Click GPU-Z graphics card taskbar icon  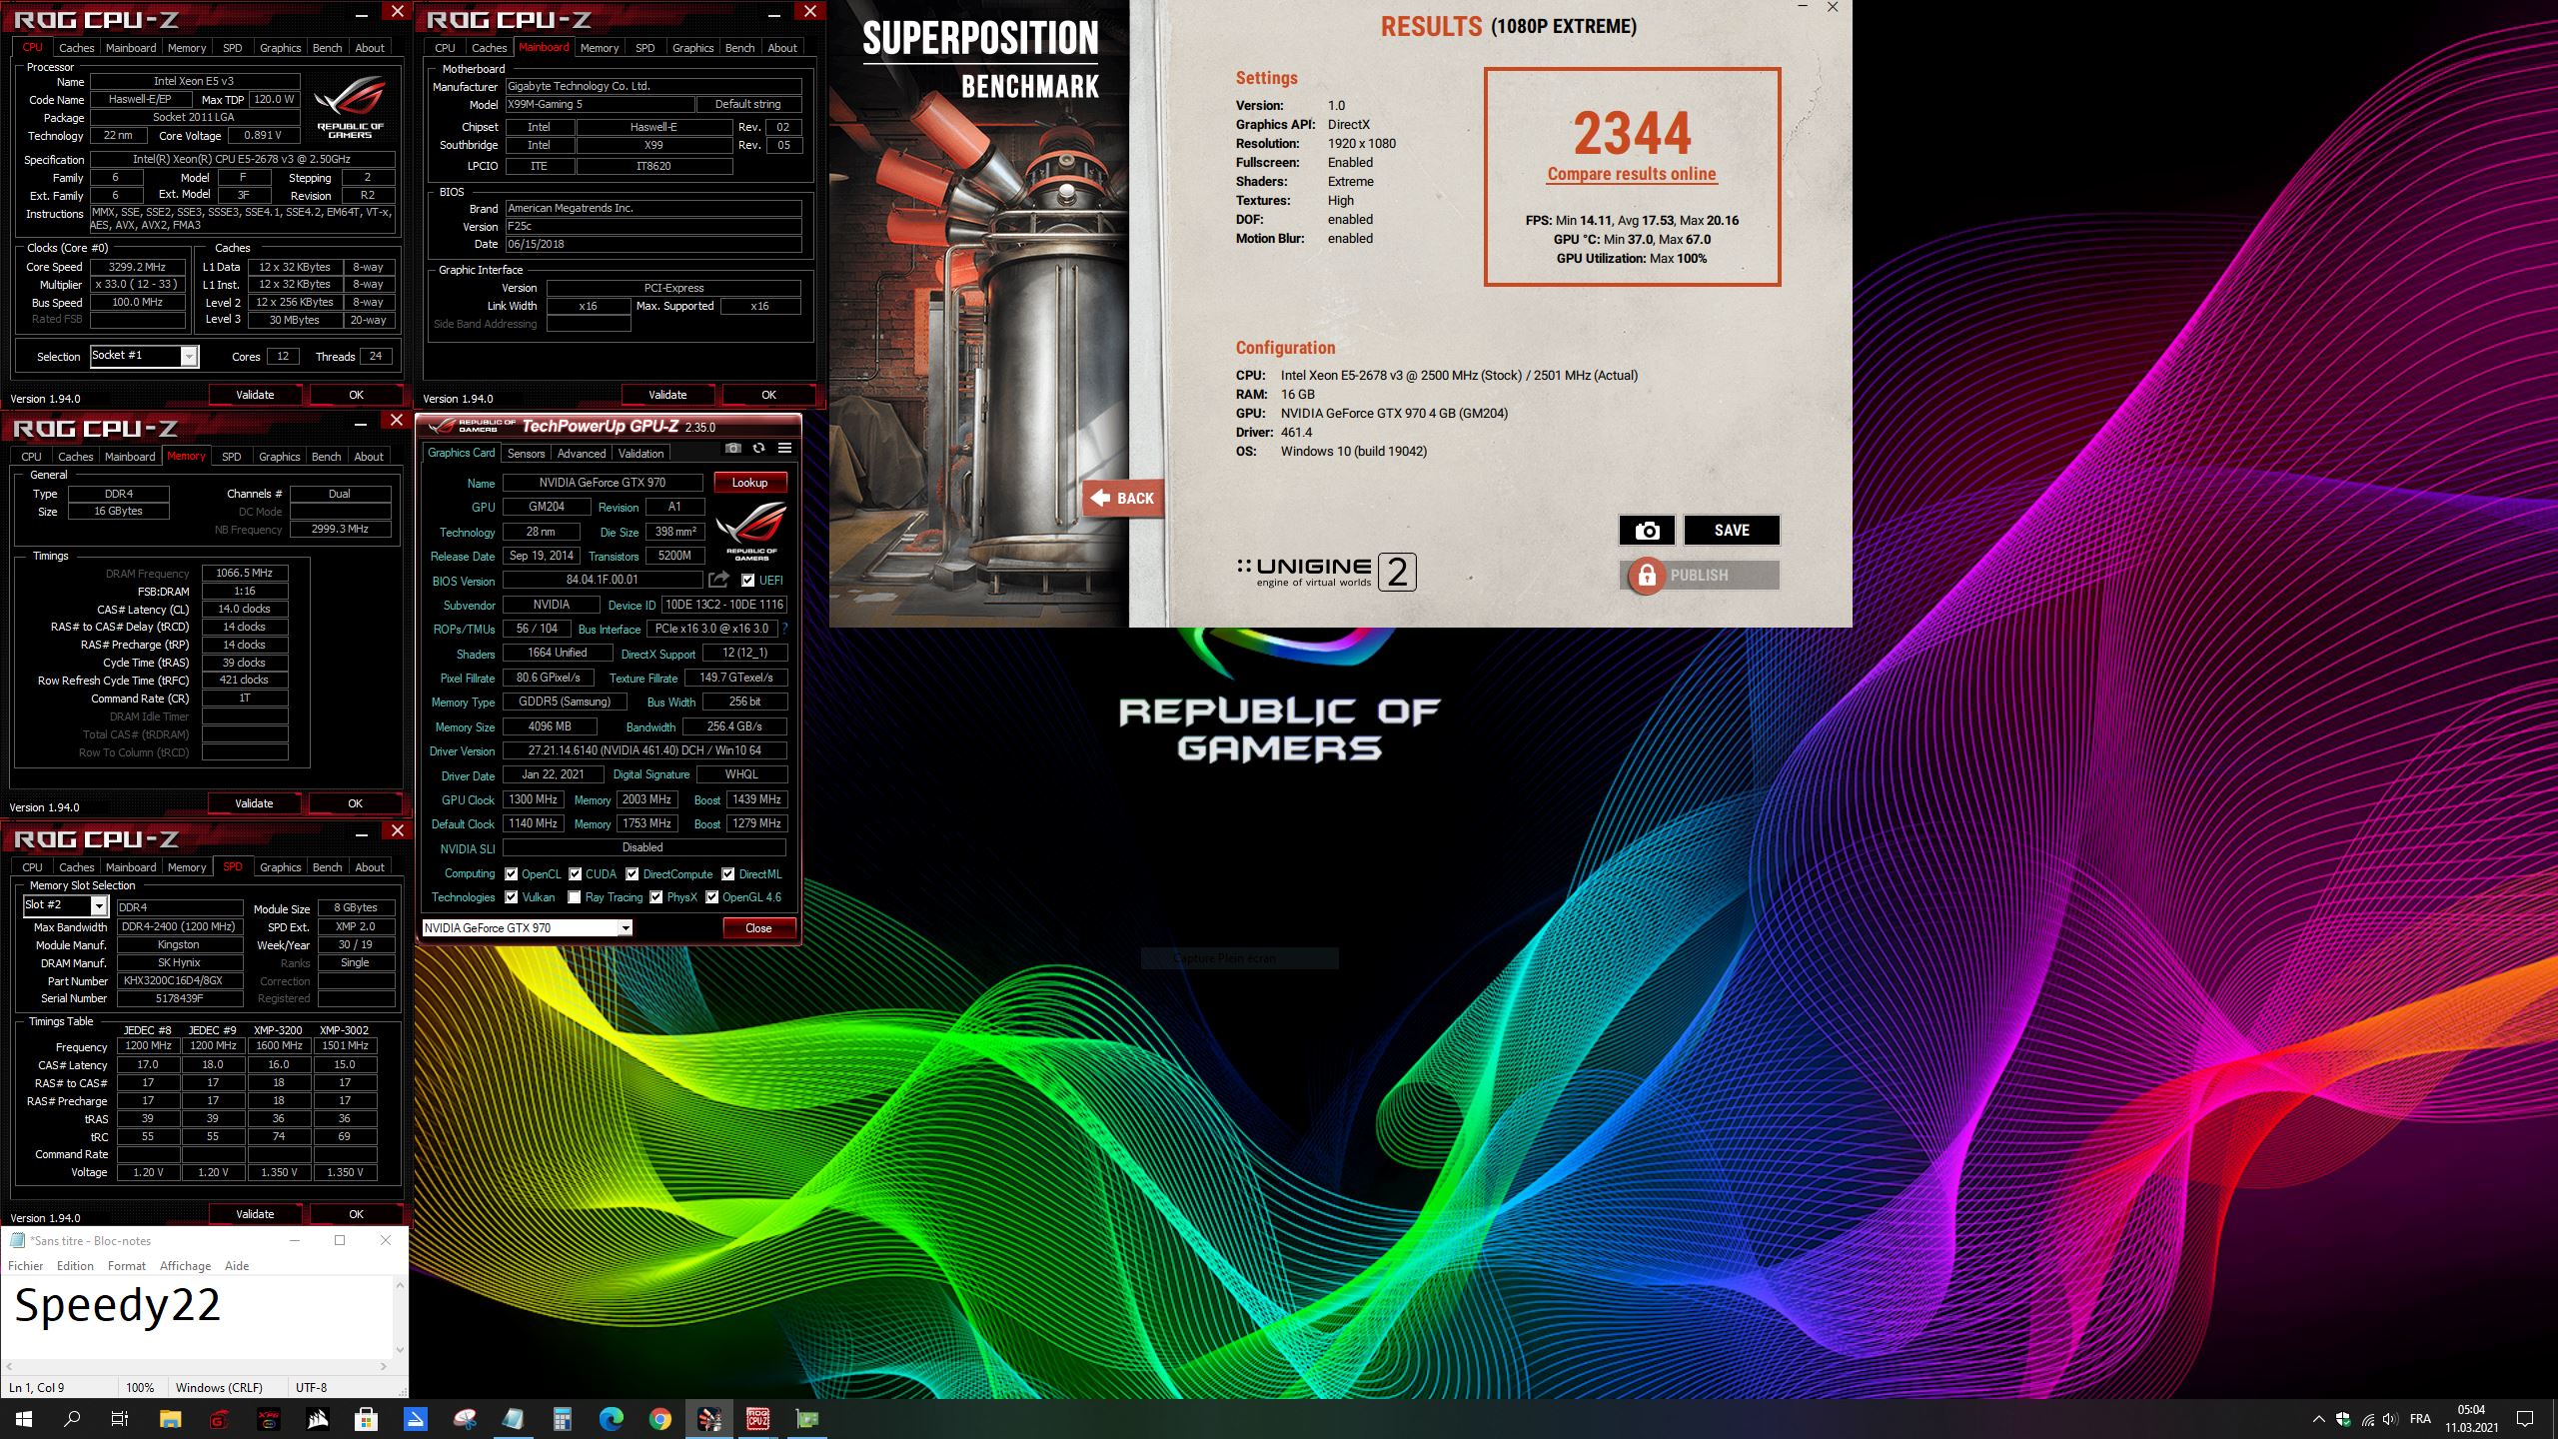[x=806, y=1419]
